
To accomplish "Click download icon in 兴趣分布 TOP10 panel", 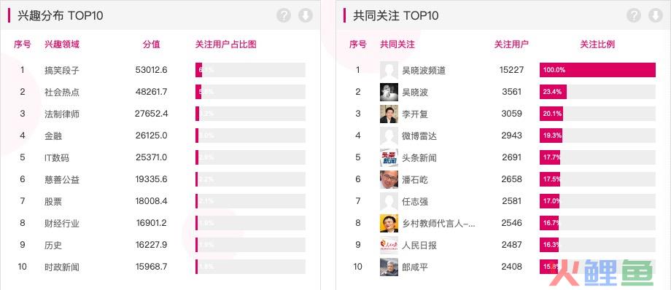I will [x=306, y=15].
